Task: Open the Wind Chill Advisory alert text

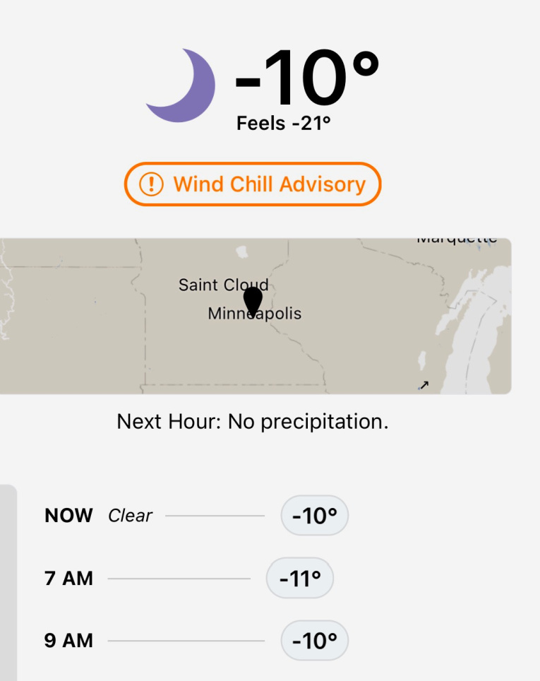Action: pyautogui.click(x=270, y=184)
